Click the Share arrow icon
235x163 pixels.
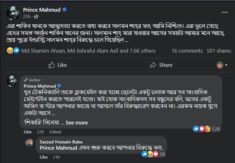click(153, 65)
